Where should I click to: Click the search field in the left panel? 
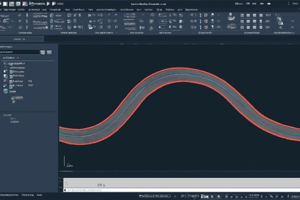click(19, 52)
